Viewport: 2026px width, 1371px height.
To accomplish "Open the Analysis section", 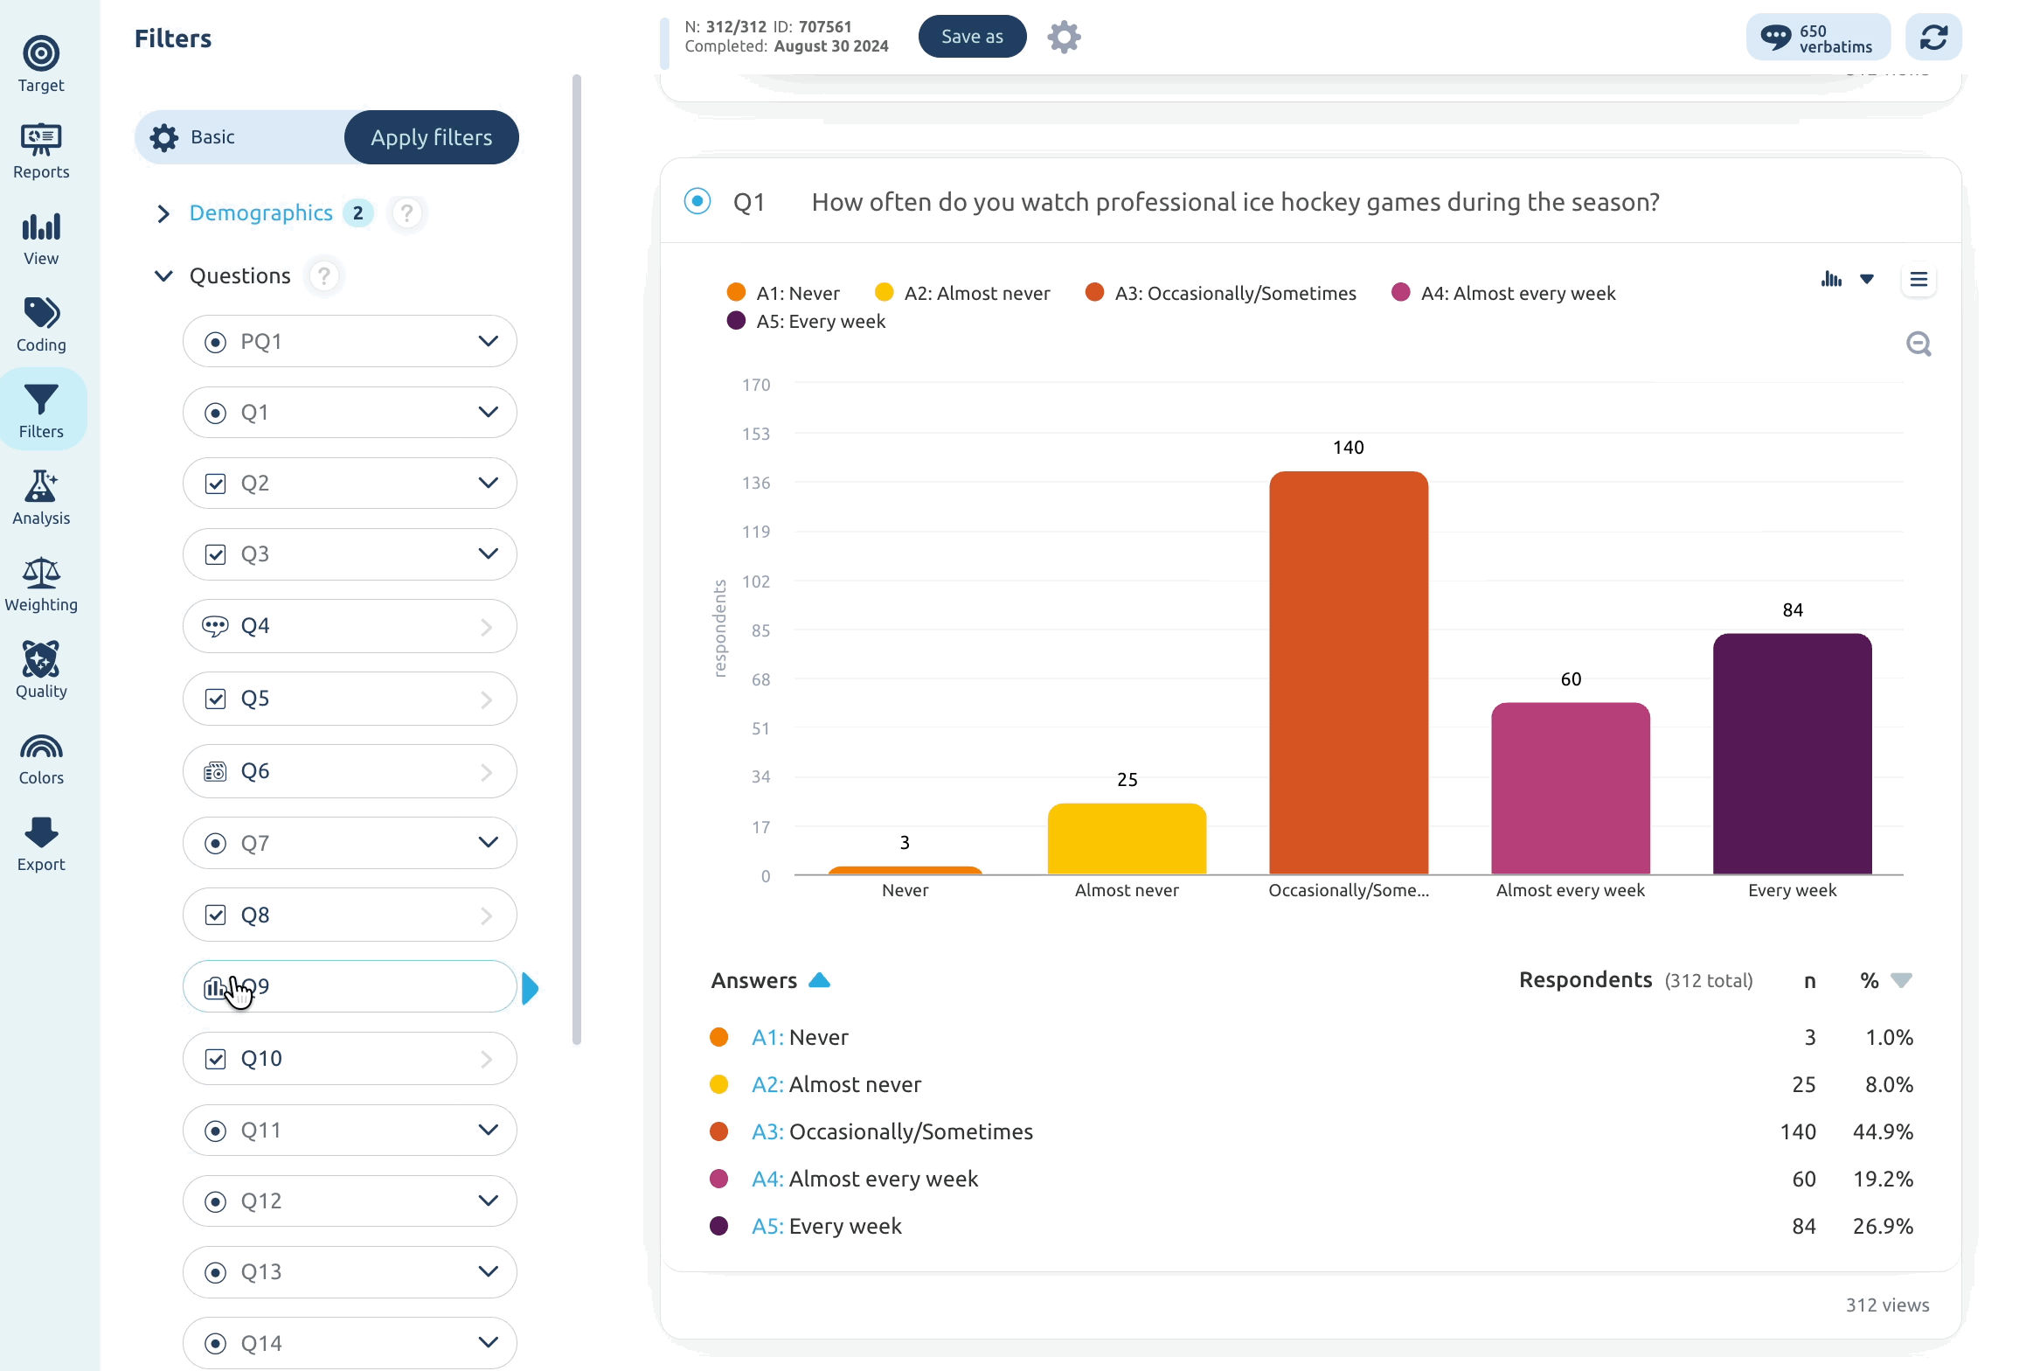I will (x=41, y=498).
